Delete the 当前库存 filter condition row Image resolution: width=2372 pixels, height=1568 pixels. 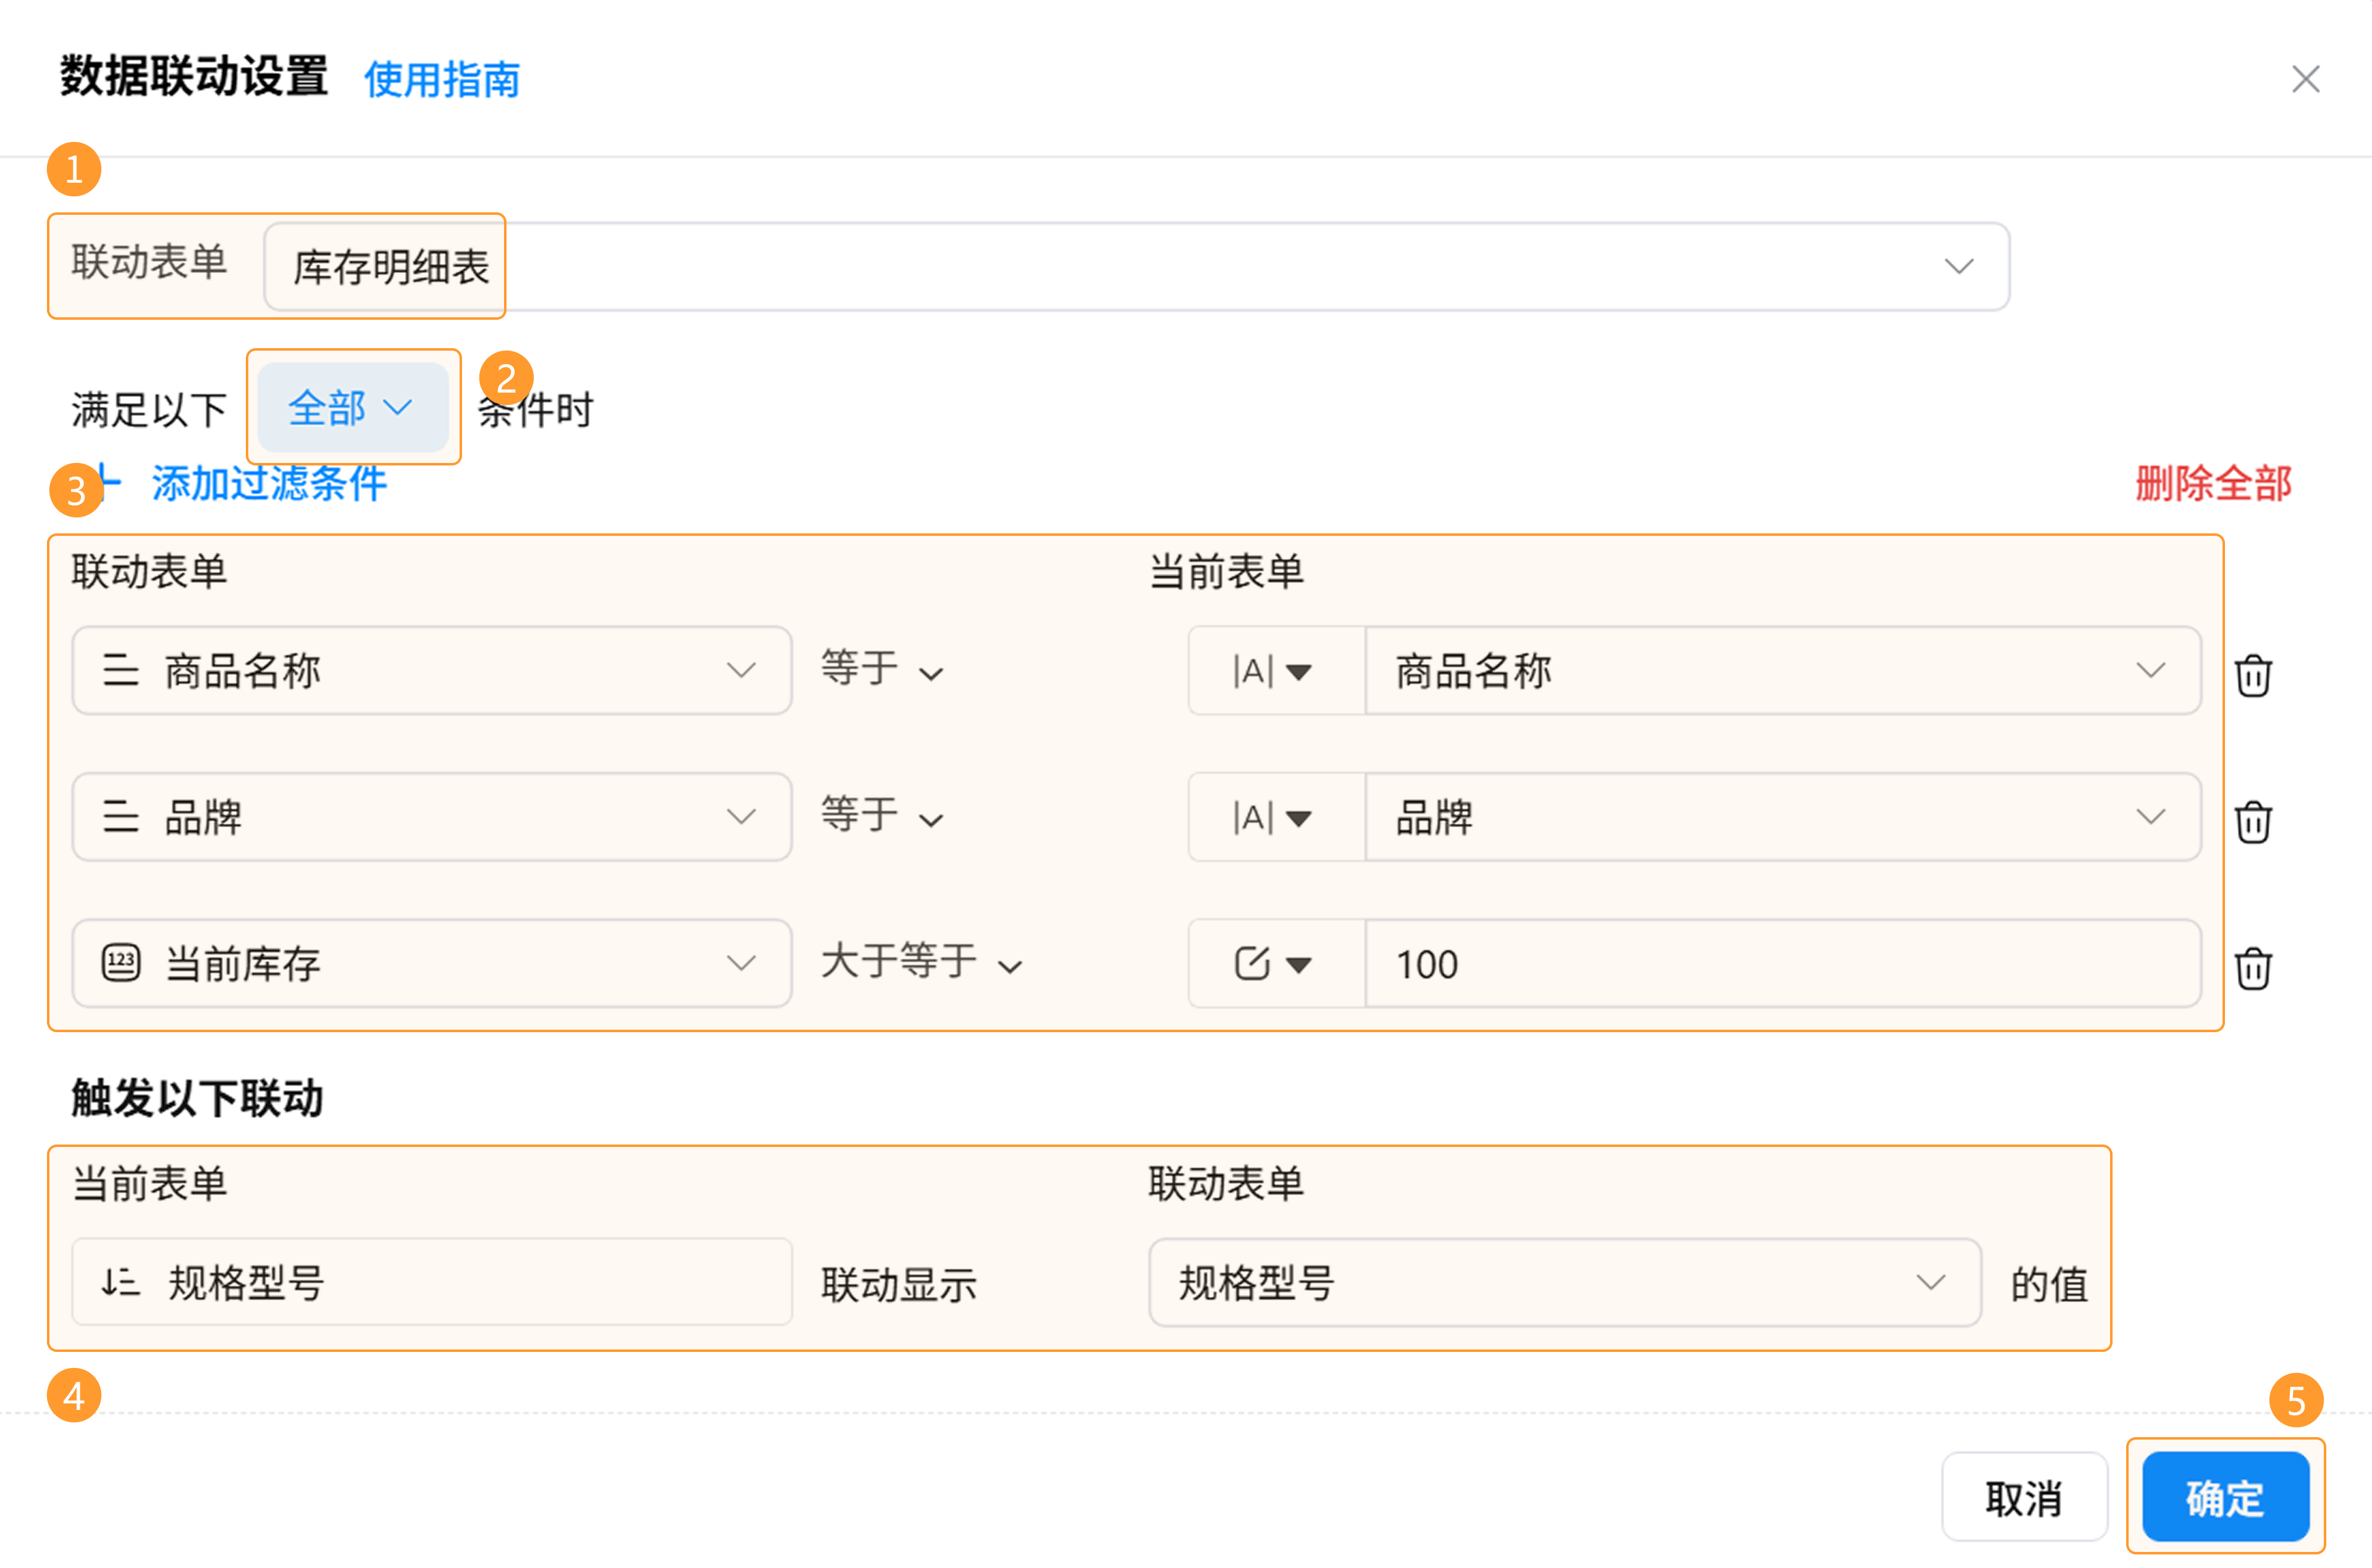pyautogui.click(x=2252, y=968)
